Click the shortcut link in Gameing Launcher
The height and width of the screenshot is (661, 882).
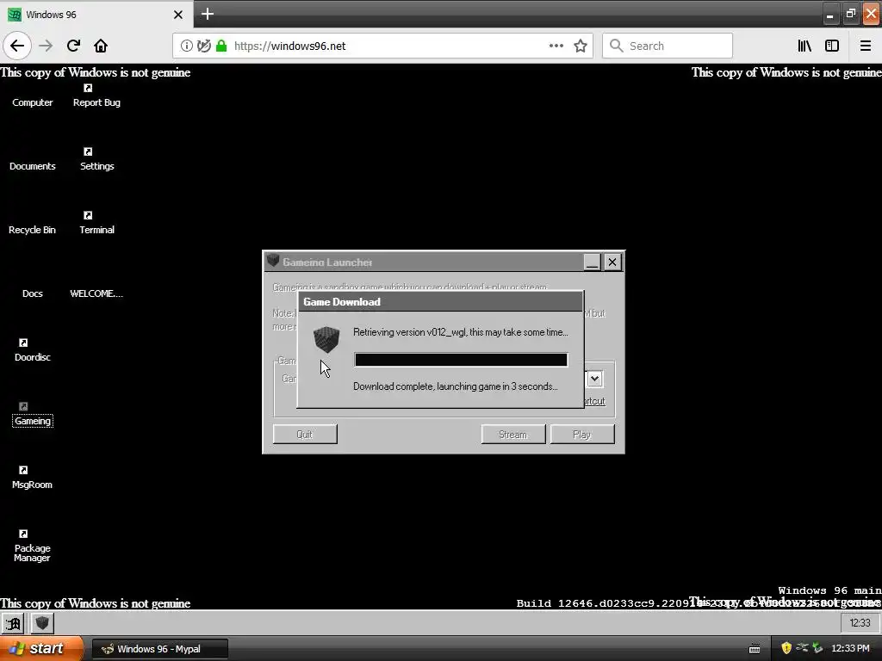(594, 401)
